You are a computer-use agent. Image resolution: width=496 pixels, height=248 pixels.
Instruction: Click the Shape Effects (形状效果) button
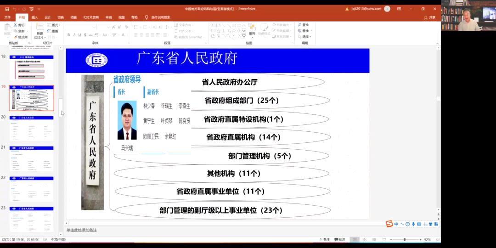coord(281,37)
